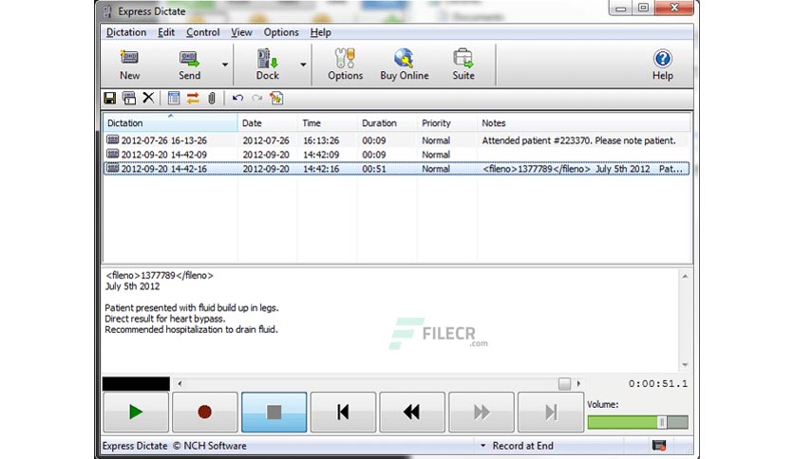Jump to the end of the dictation
This screenshot has height=459, width=794.
point(551,412)
